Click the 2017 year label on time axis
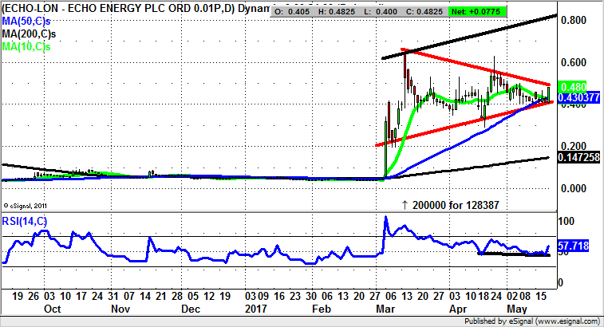604x327 pixels. 257,308
